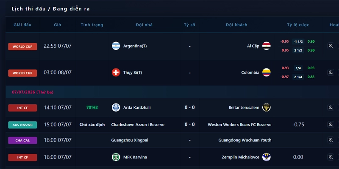This screenshot has width=339, height=169.
Task: Click the Argentina flag icon
Action: 116,46
